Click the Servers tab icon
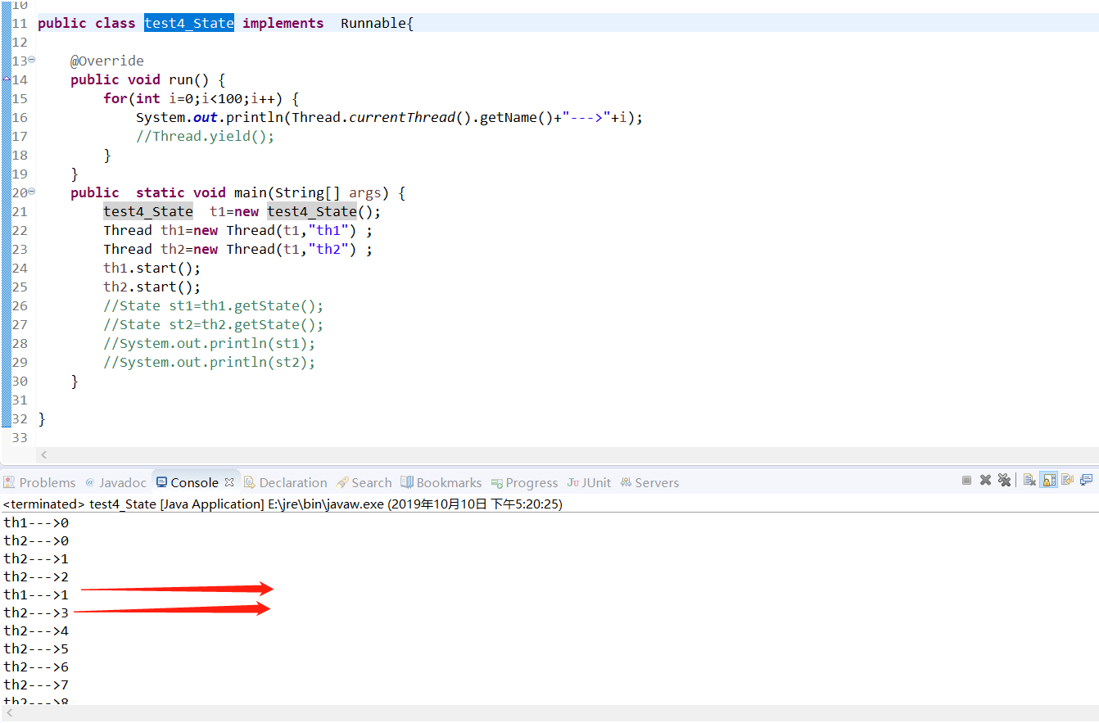Screen dimensions: 1099x723 point(626,482)
